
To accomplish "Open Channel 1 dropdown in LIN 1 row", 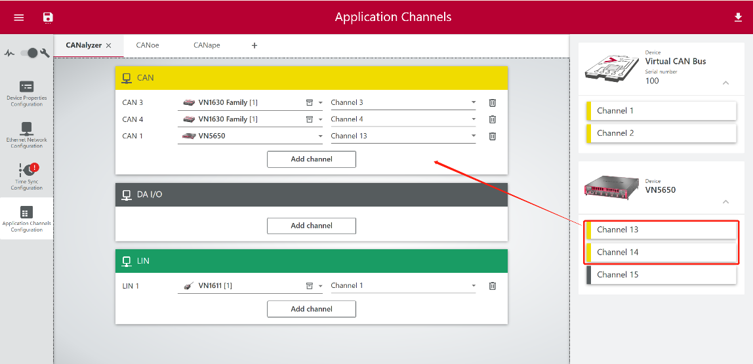I will tap(403, 286).
